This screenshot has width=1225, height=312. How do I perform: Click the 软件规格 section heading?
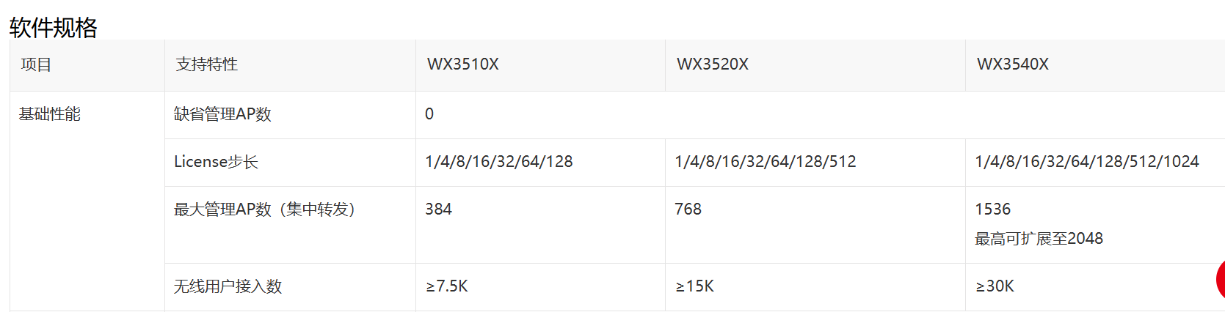click(54, 28)
